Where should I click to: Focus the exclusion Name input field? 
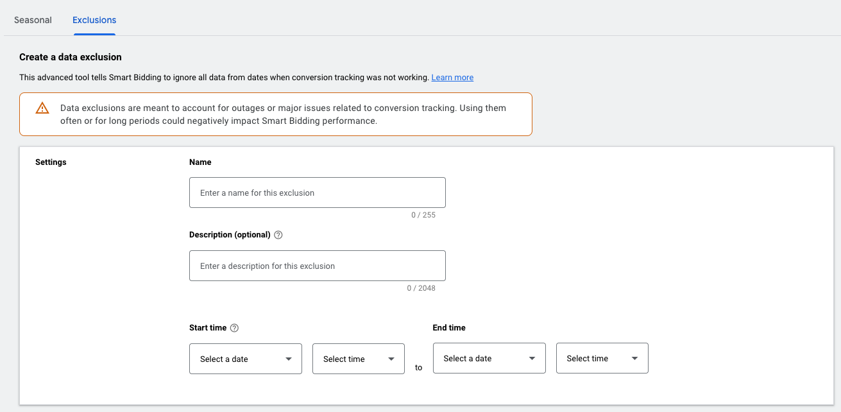pos(317,193)
